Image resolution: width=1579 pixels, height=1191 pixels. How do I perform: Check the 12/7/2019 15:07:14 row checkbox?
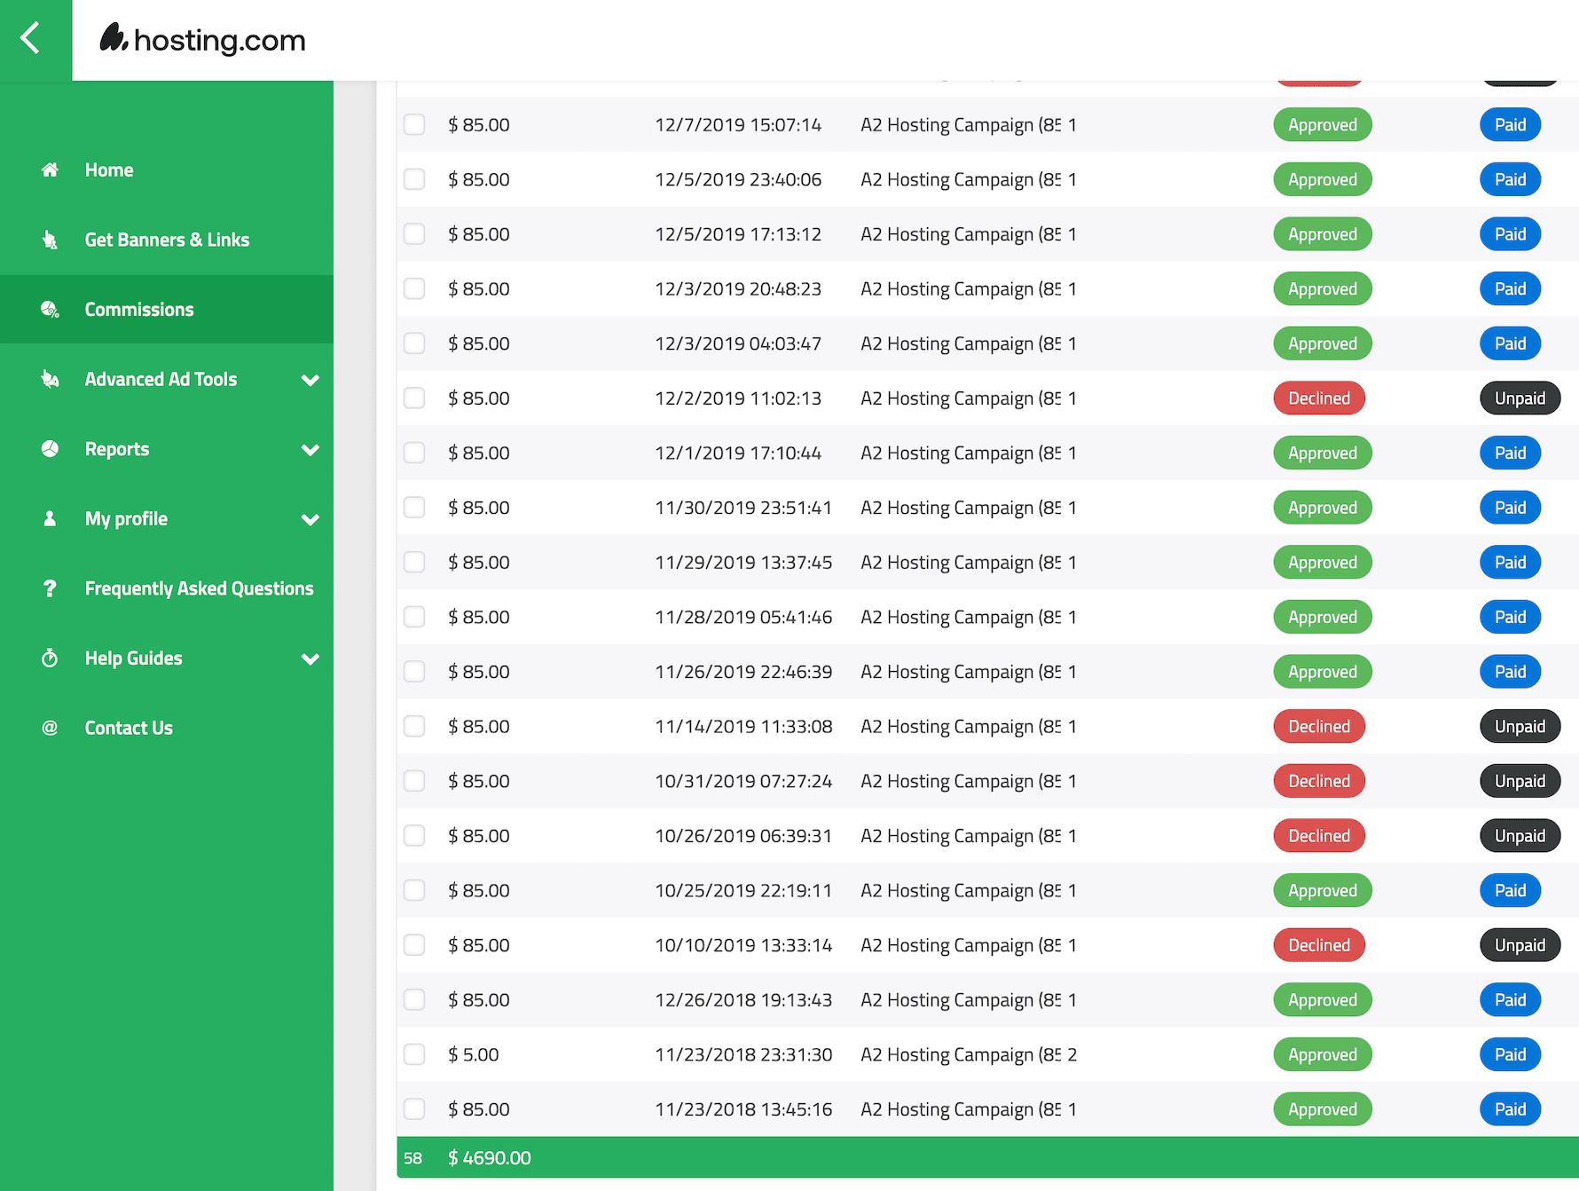[414, 124]
